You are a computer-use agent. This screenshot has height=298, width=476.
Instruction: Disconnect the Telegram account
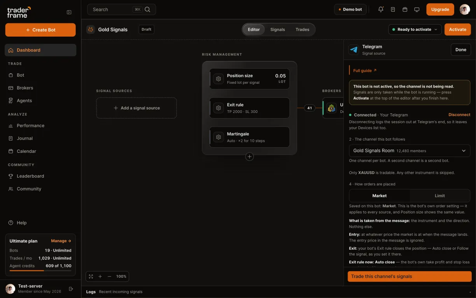459,115
